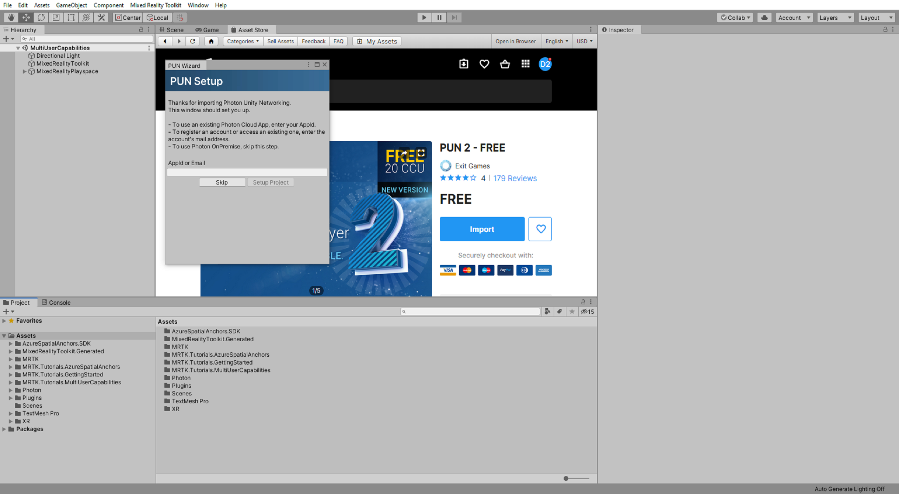
Task: Click the Import button for PUN 2 FREE
Action: point(481,229)
